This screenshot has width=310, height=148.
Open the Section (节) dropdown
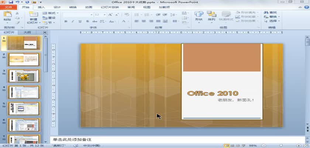(x=49, y=23)
